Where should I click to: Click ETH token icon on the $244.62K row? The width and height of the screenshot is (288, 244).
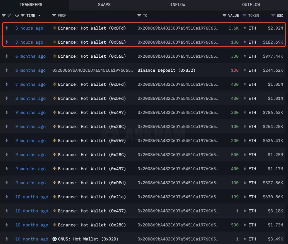[x=245, y=70]
